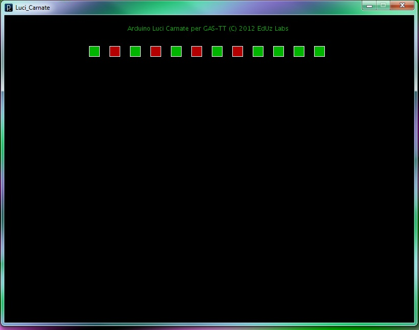The image size is (419, 330).
Task: Toggle the fifth light square
Action: click(x=176, y=51)
